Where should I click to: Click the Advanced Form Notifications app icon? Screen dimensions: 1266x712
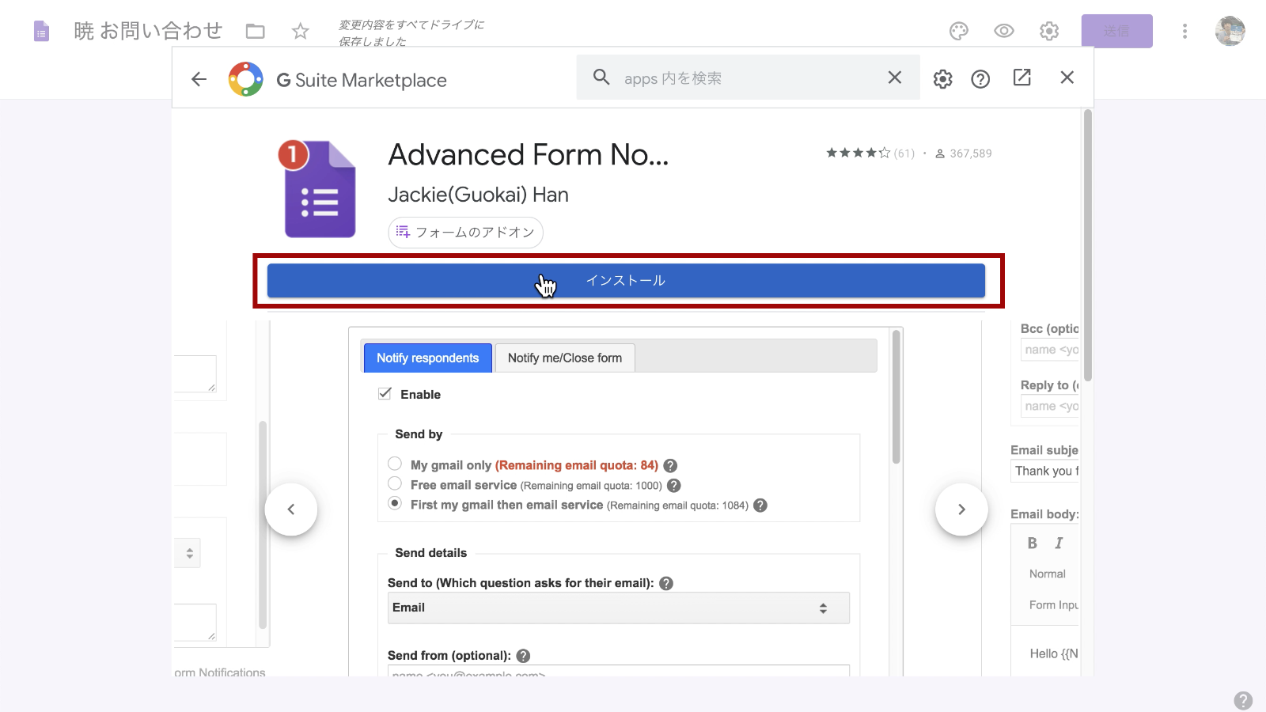pos(318,188)
